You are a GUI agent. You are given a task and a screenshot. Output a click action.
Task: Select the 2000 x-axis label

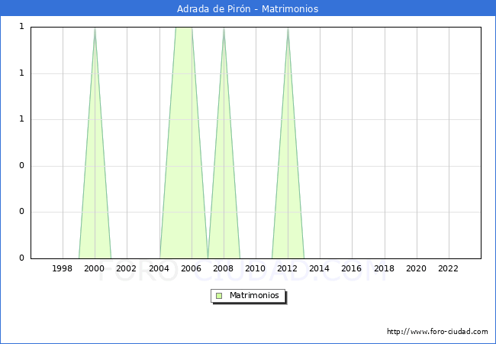click(95, 268)
